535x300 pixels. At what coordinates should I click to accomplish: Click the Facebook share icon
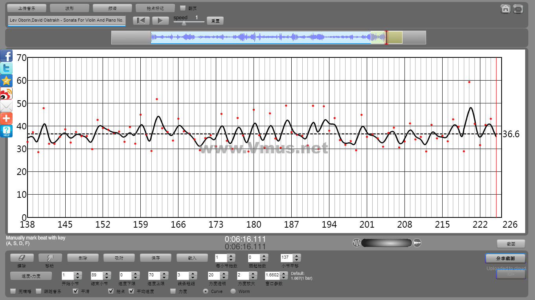[6, 56]
